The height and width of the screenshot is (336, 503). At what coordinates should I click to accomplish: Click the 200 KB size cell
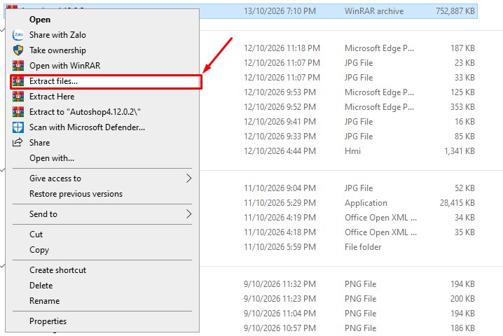point(462,299)
